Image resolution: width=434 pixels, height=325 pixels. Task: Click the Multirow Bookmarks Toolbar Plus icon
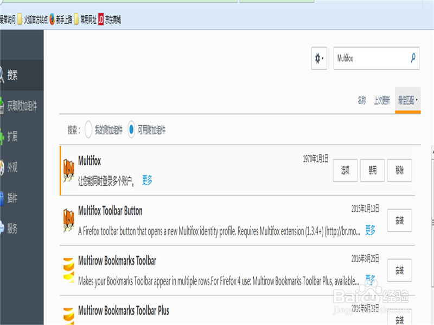[69, 316]
